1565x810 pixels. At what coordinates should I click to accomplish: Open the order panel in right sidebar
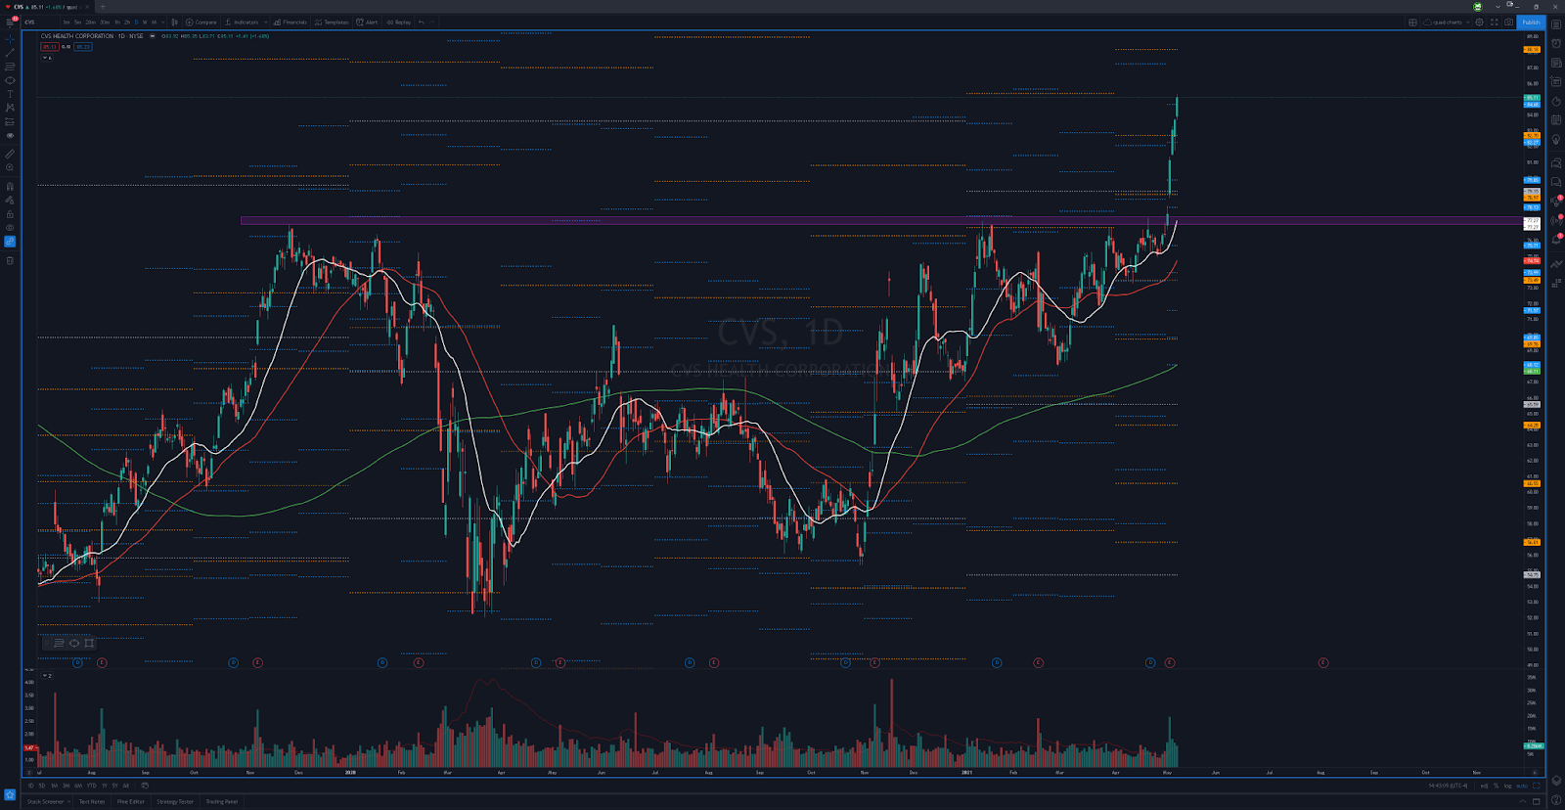pos(1556,263)
